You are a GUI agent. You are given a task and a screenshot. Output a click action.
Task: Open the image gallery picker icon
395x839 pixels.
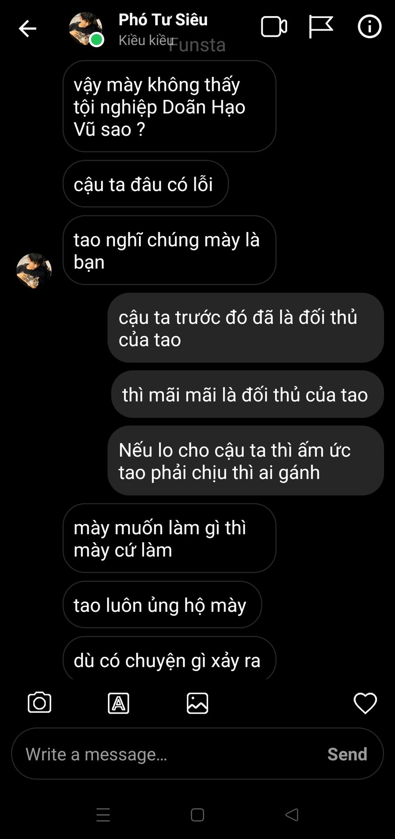pos(197,703)
